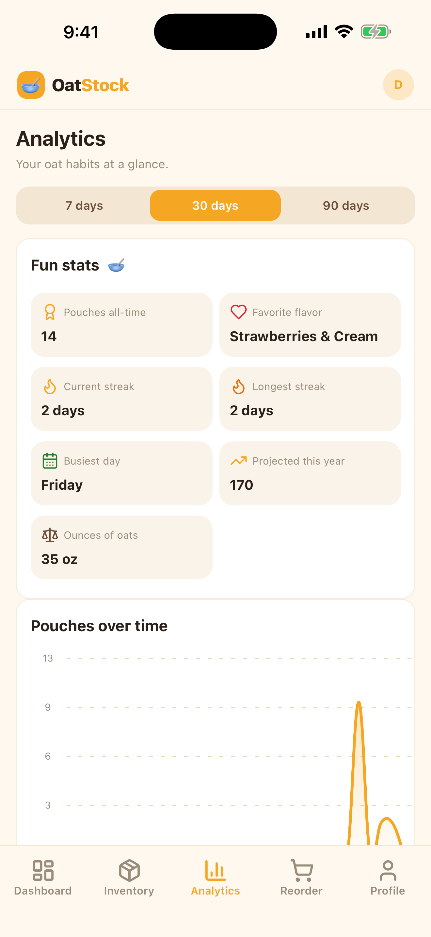The width and height of the screenshot is (431, 937).
Task: Tap the Analytics tab in the bottom bar
Action: (x=215, y=878)
